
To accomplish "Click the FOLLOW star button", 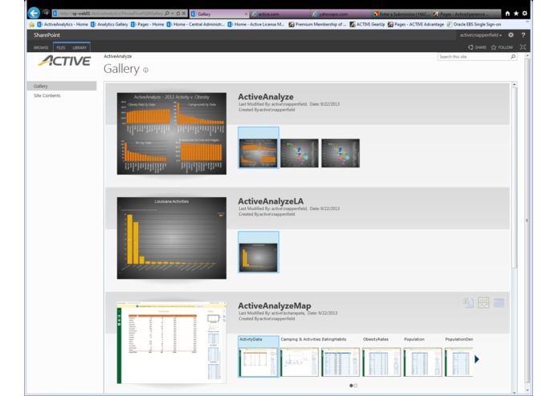I will pyautogui.click(x=502, y=47).
